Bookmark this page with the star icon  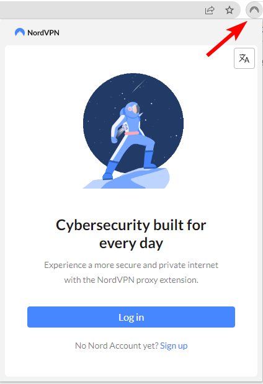pos(230,10)
